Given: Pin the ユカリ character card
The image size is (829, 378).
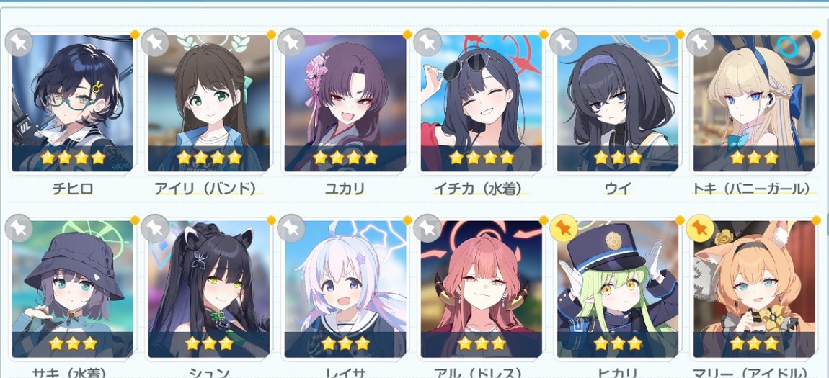Looking at the screenshot, I should [x=291, y=42].
